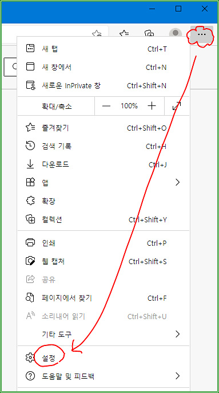Screen dimensions: 219x393
Task: Click the collections icon beside 컬렉션
Action: click(30, 219)
